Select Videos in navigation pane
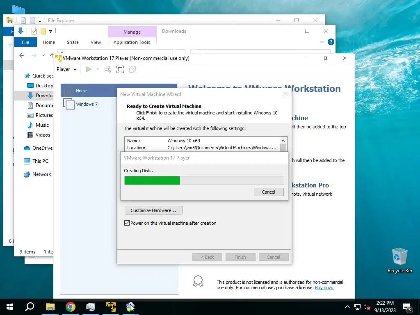Screen dimensions: 420x315 [x=39, y=135]
